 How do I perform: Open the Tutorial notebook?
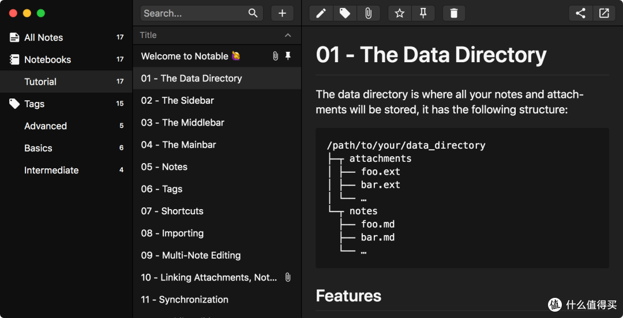point(66,82)
